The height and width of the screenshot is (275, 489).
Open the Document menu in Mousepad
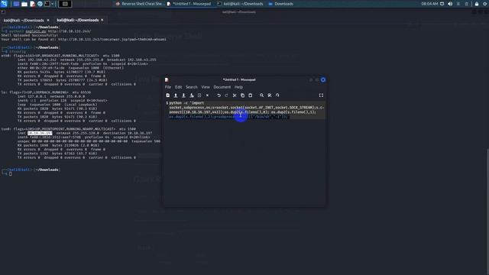click(222, 87)
